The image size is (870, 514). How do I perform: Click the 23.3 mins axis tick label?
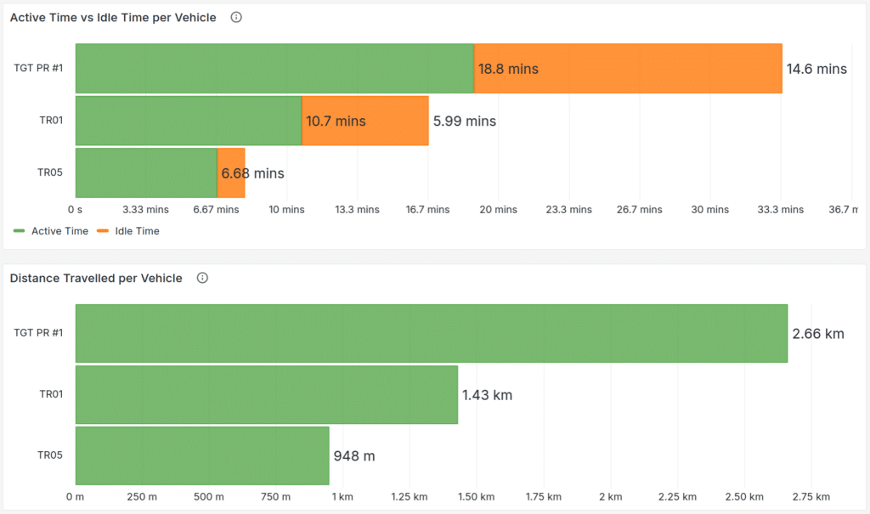pos(568,209)
